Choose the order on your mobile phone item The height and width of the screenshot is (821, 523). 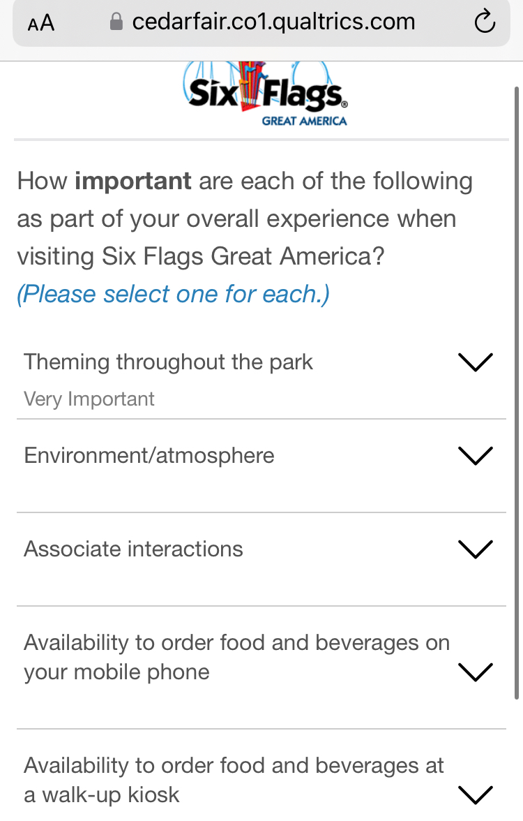click(x=236, y=657)
